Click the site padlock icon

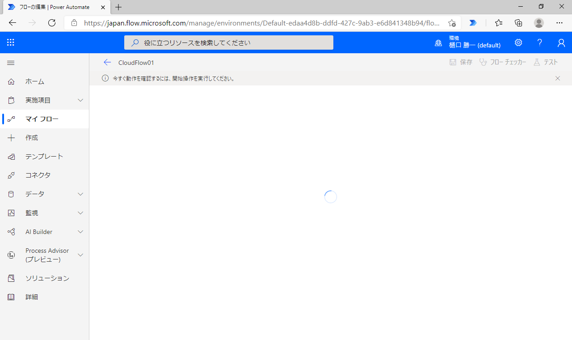pos(74,23)
